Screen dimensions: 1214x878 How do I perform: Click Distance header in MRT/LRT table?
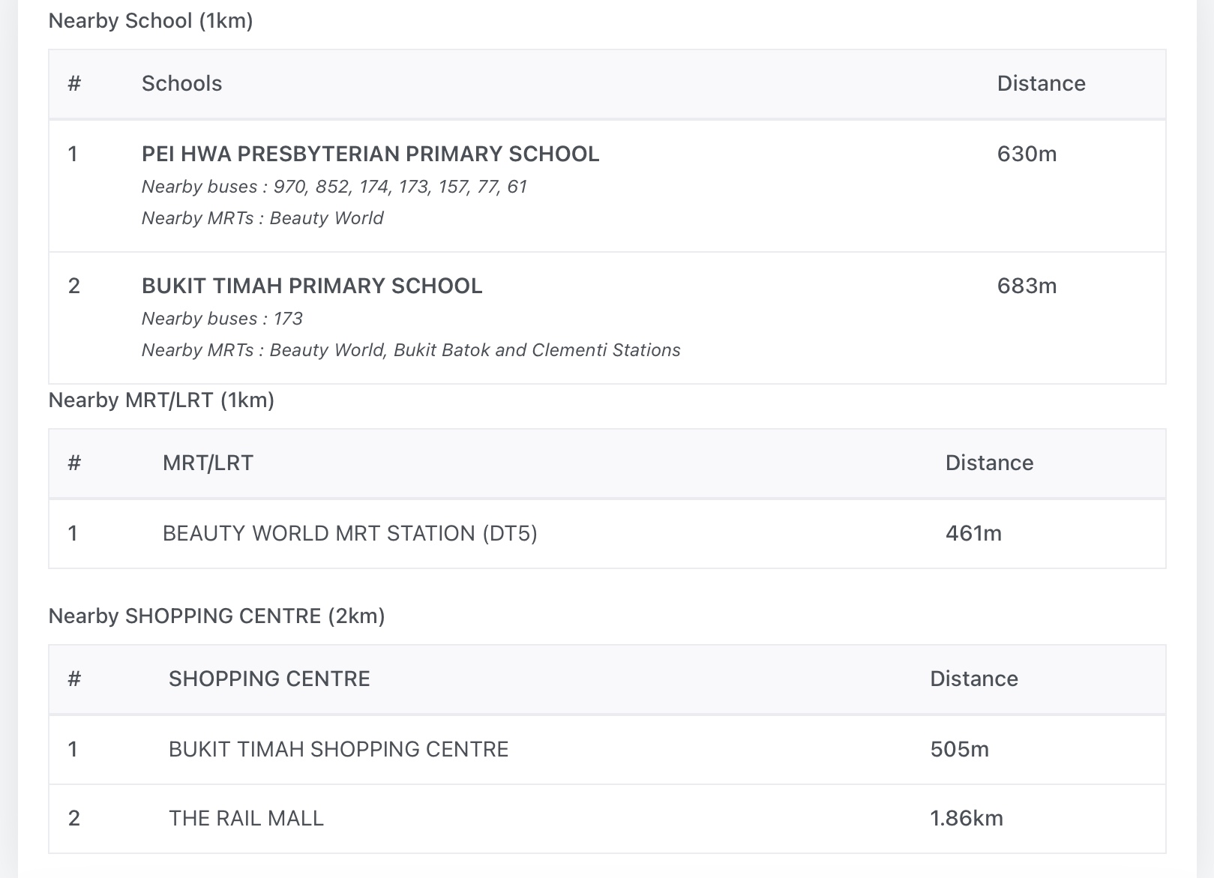coord(989,463)
